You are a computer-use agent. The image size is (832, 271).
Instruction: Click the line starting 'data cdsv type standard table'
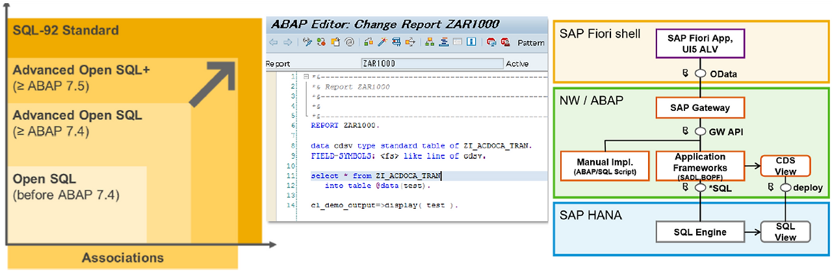[x=421, y=146]
